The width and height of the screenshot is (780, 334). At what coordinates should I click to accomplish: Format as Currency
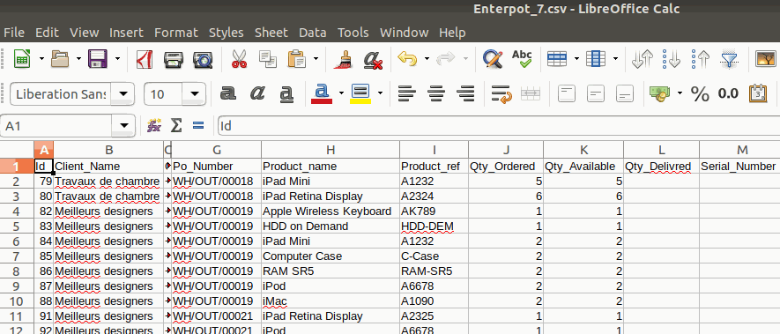[x=659, y=93]
